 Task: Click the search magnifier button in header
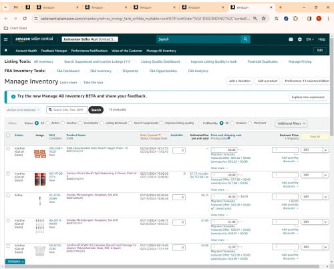245,39
